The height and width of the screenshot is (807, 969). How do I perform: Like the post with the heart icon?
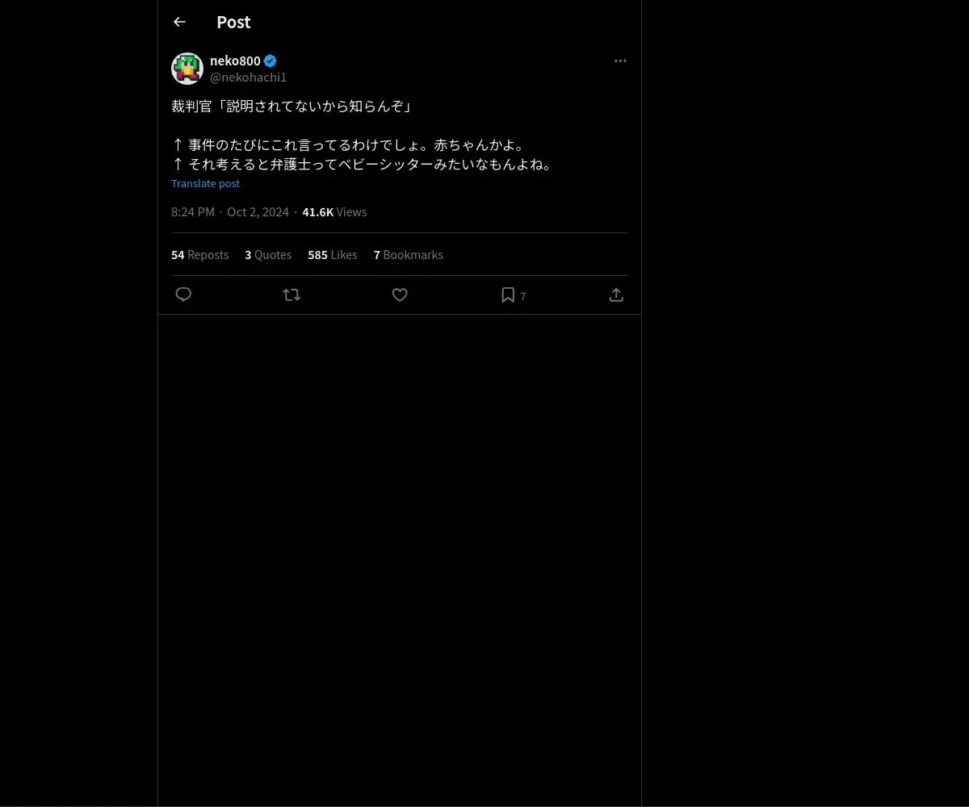(x=400, y=295)
